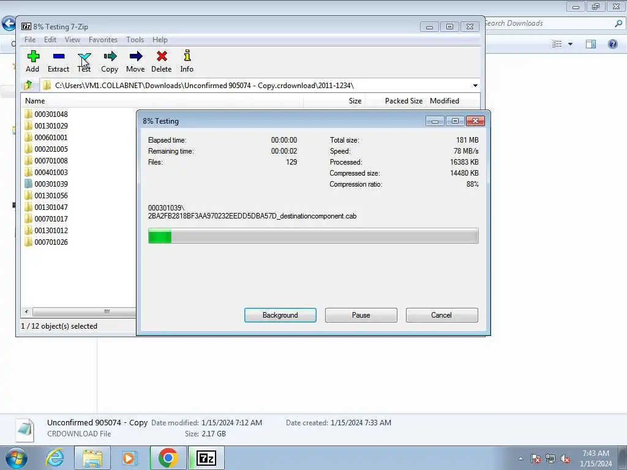Select folder 001301047

click(x=51, y=207)
